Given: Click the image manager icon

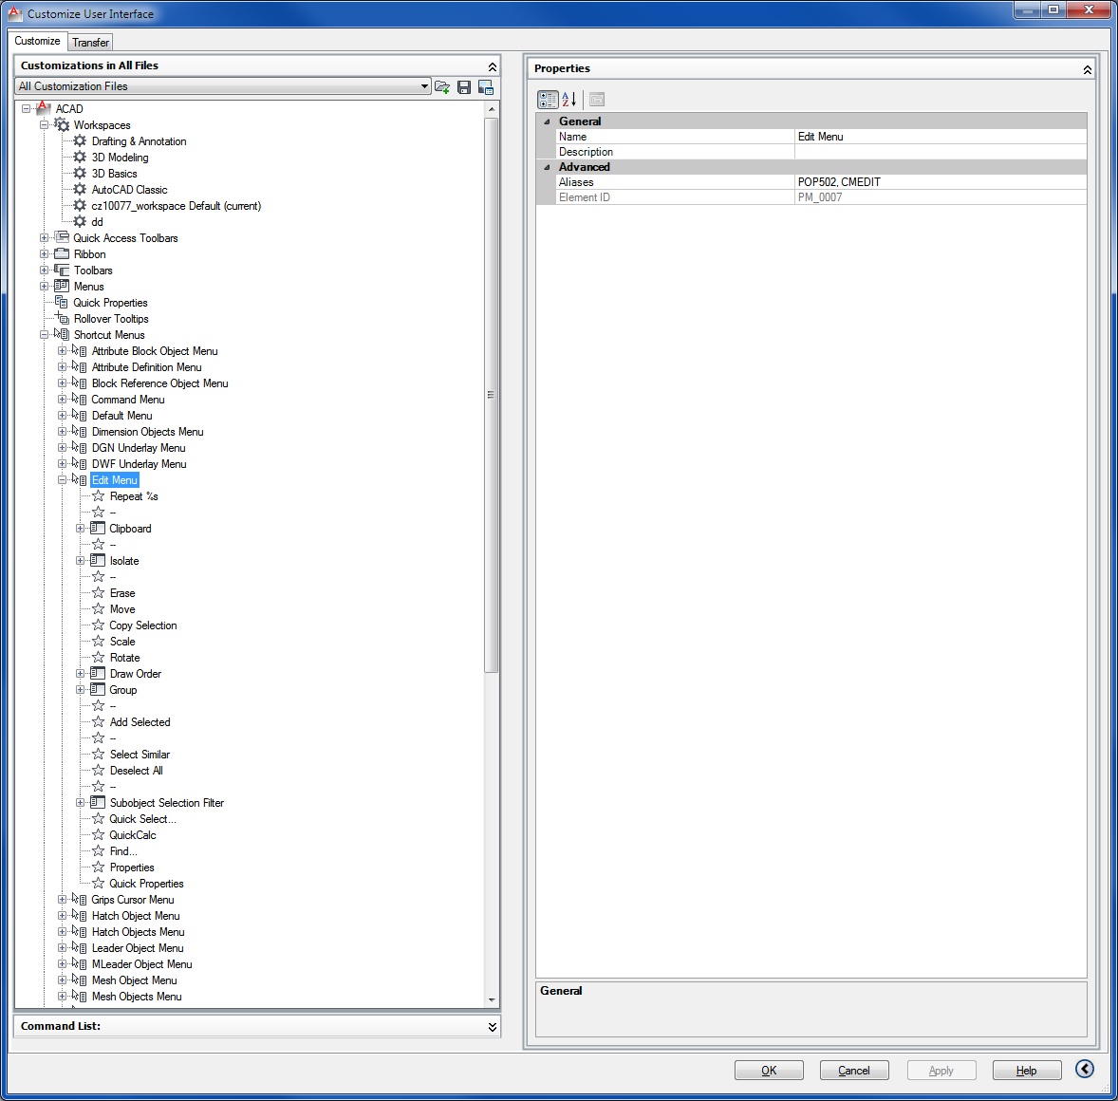Looking at the screenshot, I should [x=486, y=86].
